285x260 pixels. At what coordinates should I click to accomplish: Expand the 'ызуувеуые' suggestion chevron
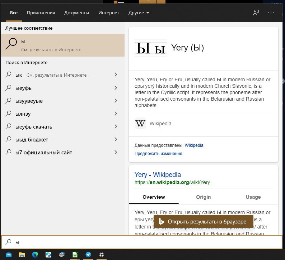coord(116,101)
